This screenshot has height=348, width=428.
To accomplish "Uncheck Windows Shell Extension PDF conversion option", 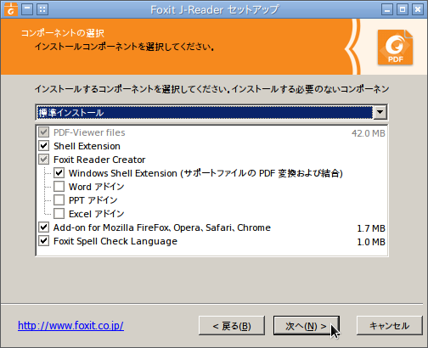I will tap(59, 173).
